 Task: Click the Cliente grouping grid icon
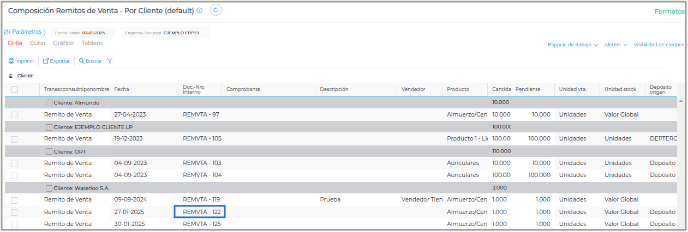coord(10,76)
